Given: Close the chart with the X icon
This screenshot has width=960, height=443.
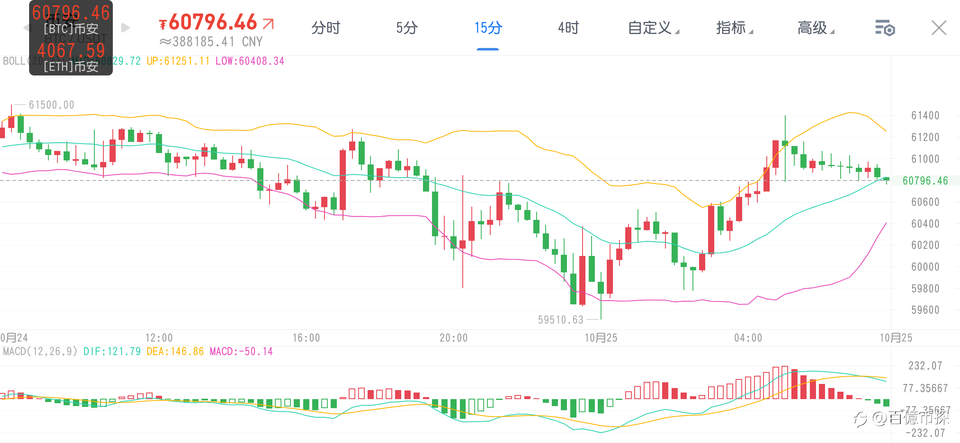Looking at the screenshot, I should click(x=939, y=28).
